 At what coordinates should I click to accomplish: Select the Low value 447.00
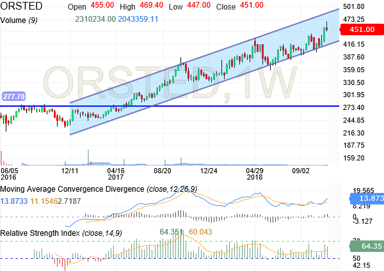pos(199,5)
